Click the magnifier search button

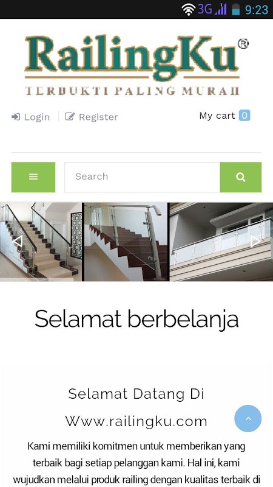tap(240, 177)
